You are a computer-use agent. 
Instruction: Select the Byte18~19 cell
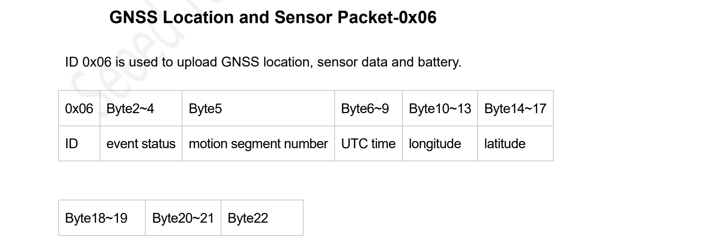click(x=102, y=218)
